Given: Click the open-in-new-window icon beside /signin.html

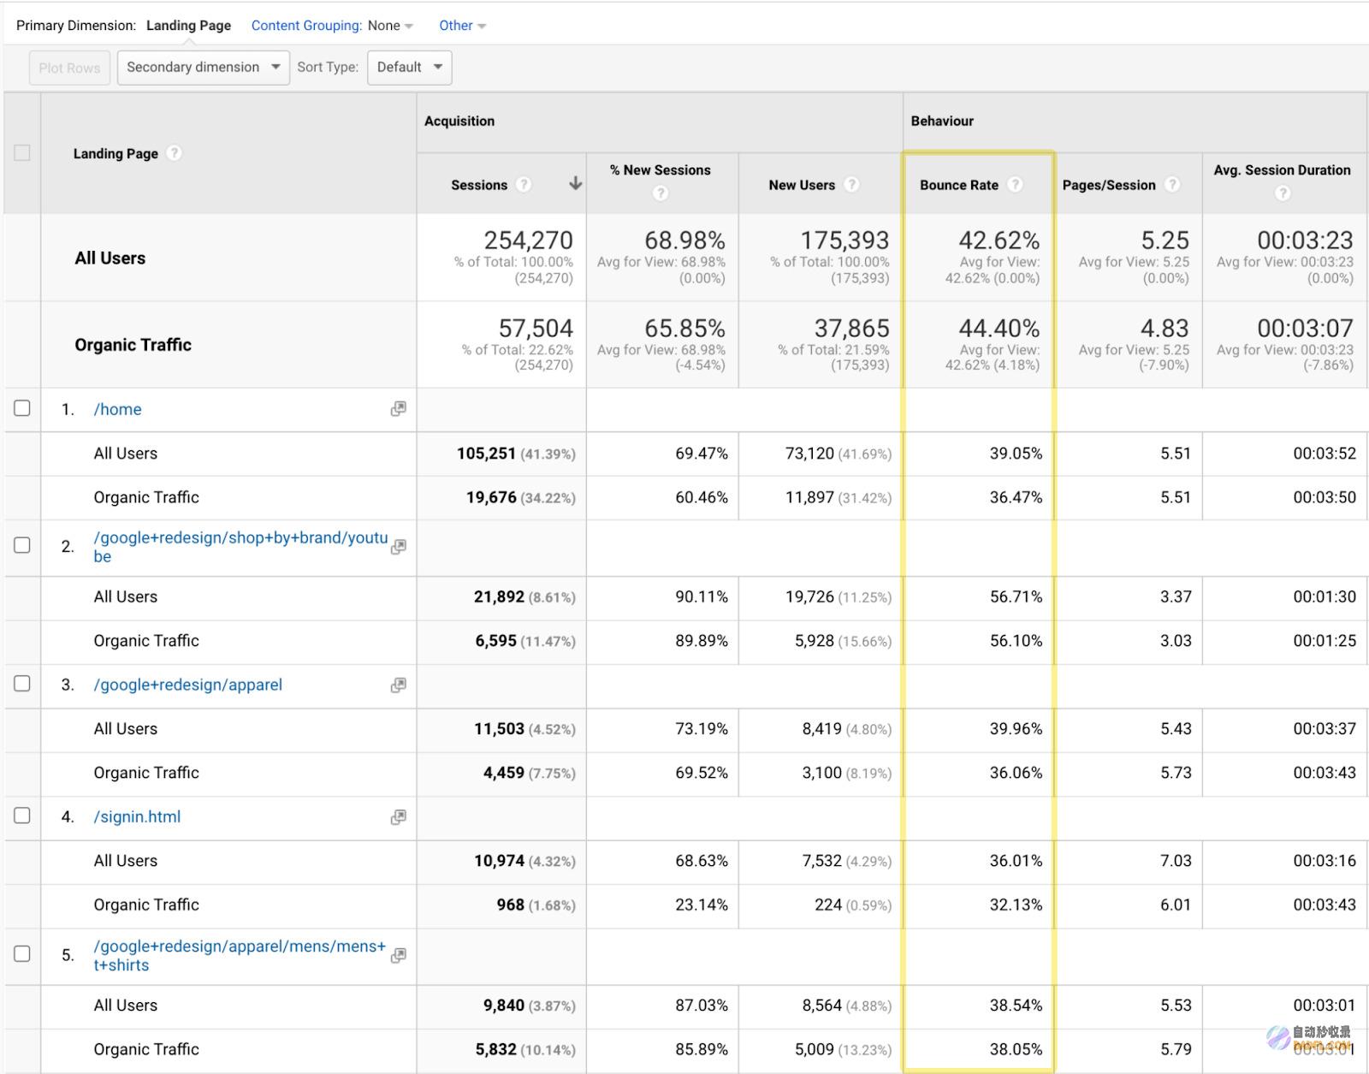Looking at the screenshot, I should pyautogui.click(x=398, y=817).
